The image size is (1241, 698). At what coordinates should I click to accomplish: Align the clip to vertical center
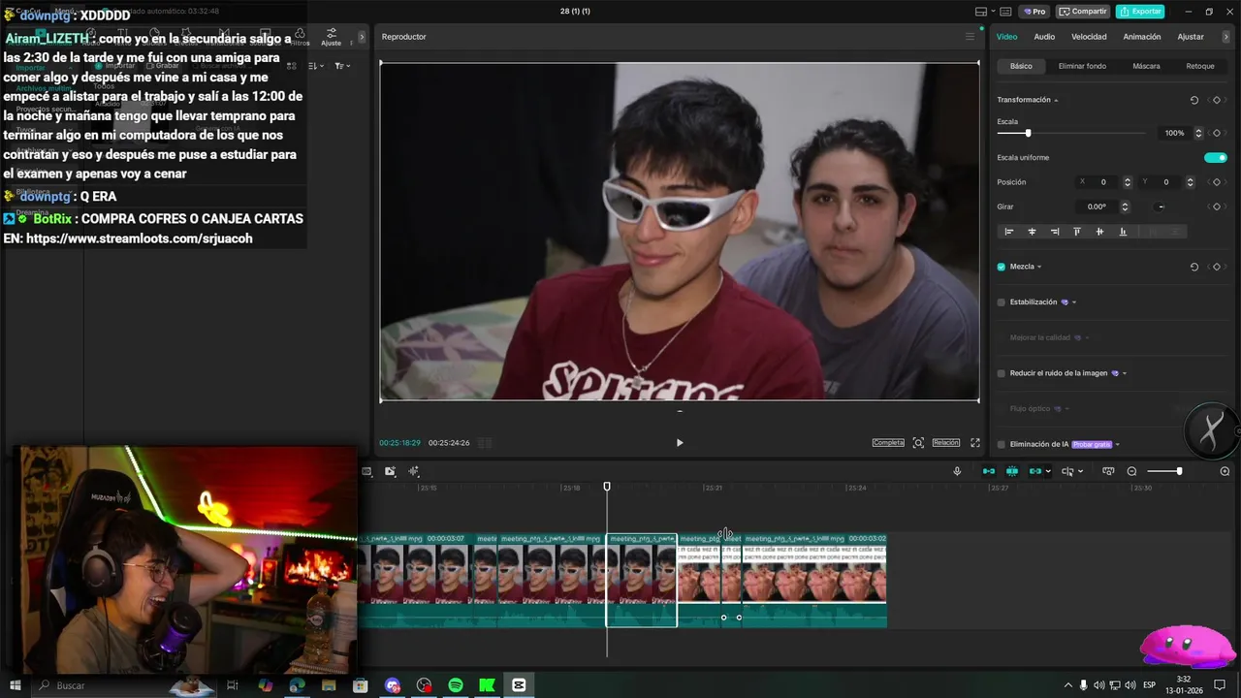pyautogui.click(x=1099, y=232)
